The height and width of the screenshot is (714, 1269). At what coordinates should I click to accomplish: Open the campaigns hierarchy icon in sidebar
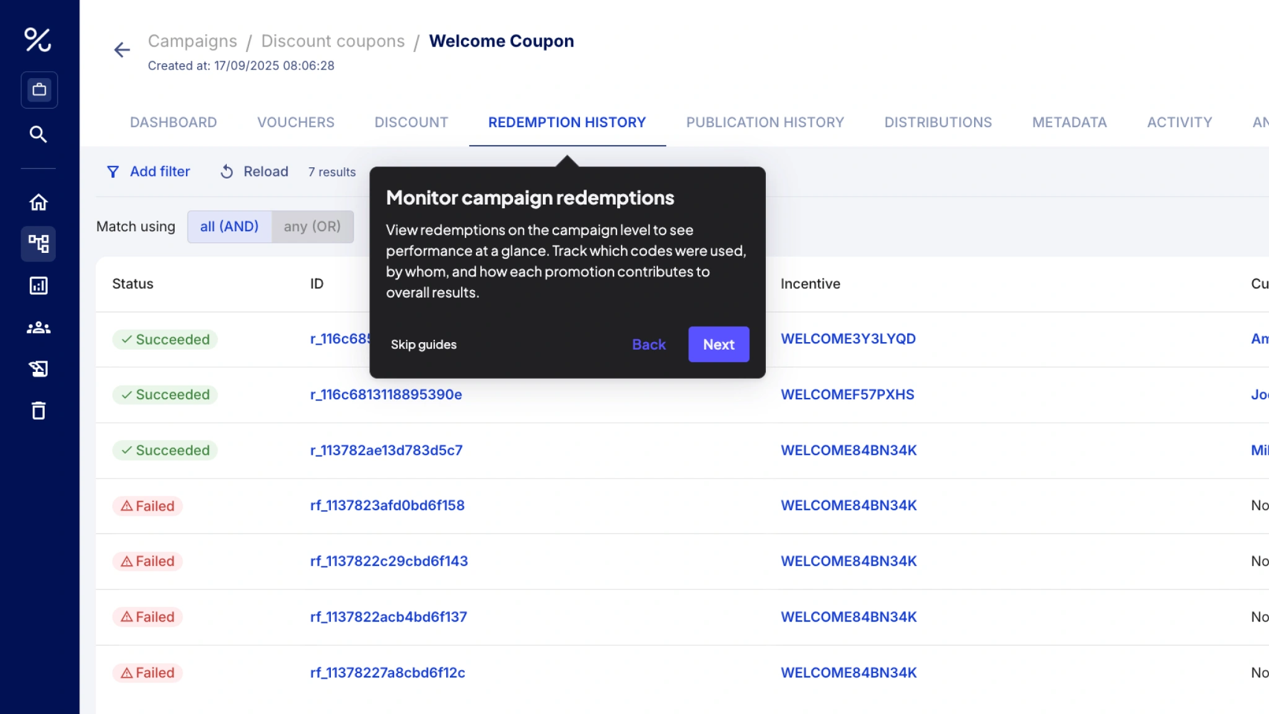tap(38, 244)
